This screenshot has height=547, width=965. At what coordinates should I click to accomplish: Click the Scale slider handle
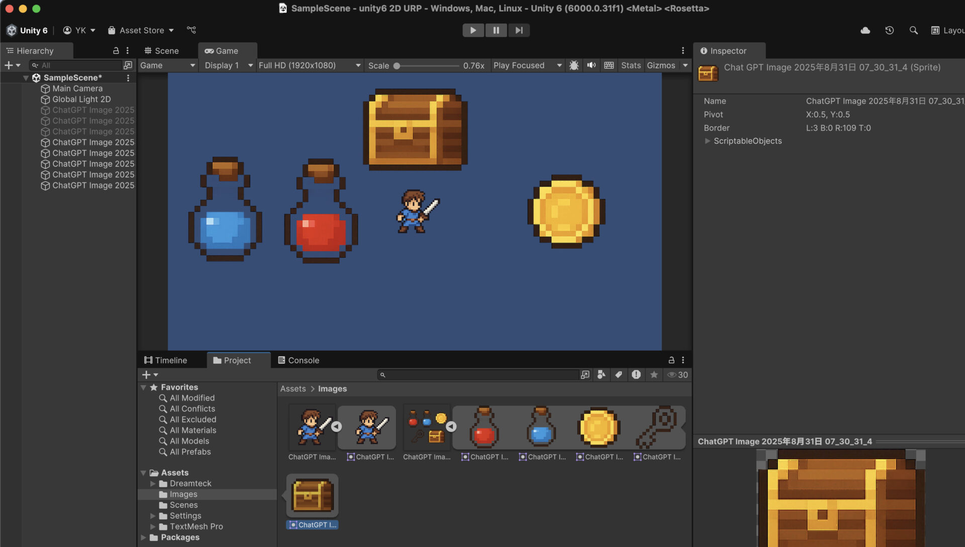pyautogui.click(x=397, y=66)
